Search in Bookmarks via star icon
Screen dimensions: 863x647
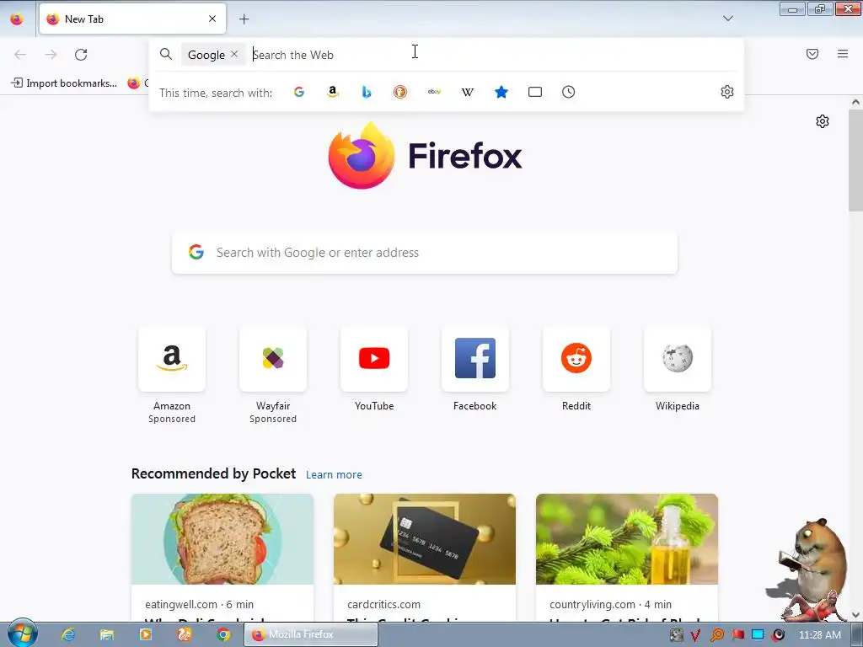point(501,92)
